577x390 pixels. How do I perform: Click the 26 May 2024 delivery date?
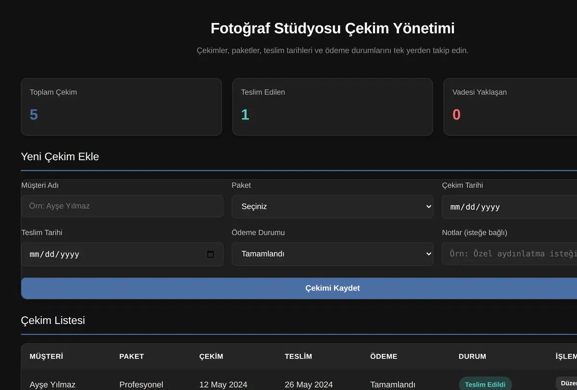[x=309, y=385]
